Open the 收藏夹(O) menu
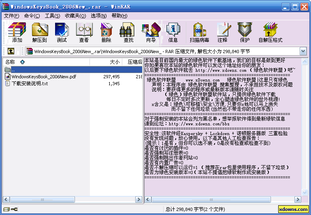This screenshot has height=215, width=311. coord(75,16)
